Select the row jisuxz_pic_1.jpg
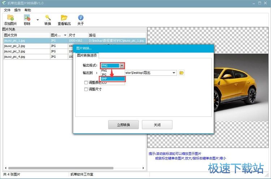This screenshot has width=271, height=179. pos(75,41)
